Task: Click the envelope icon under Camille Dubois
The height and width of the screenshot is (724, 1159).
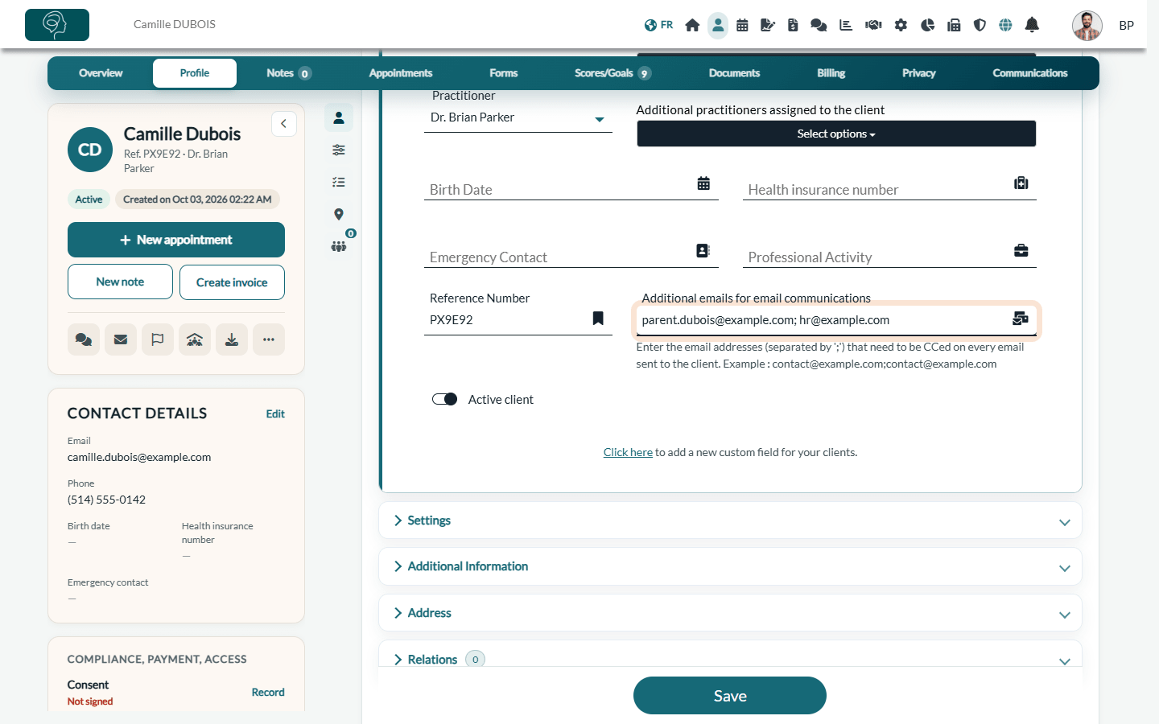Action: pyautogui.click(x=121, y=339)
